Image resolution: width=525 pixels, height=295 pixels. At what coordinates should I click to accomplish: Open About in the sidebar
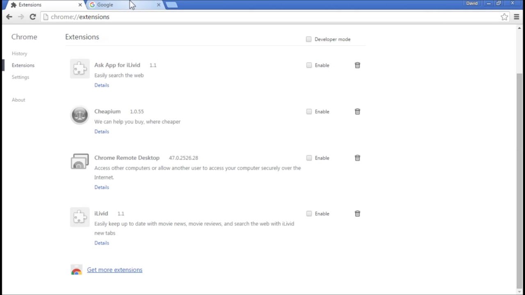coord(18,100)
